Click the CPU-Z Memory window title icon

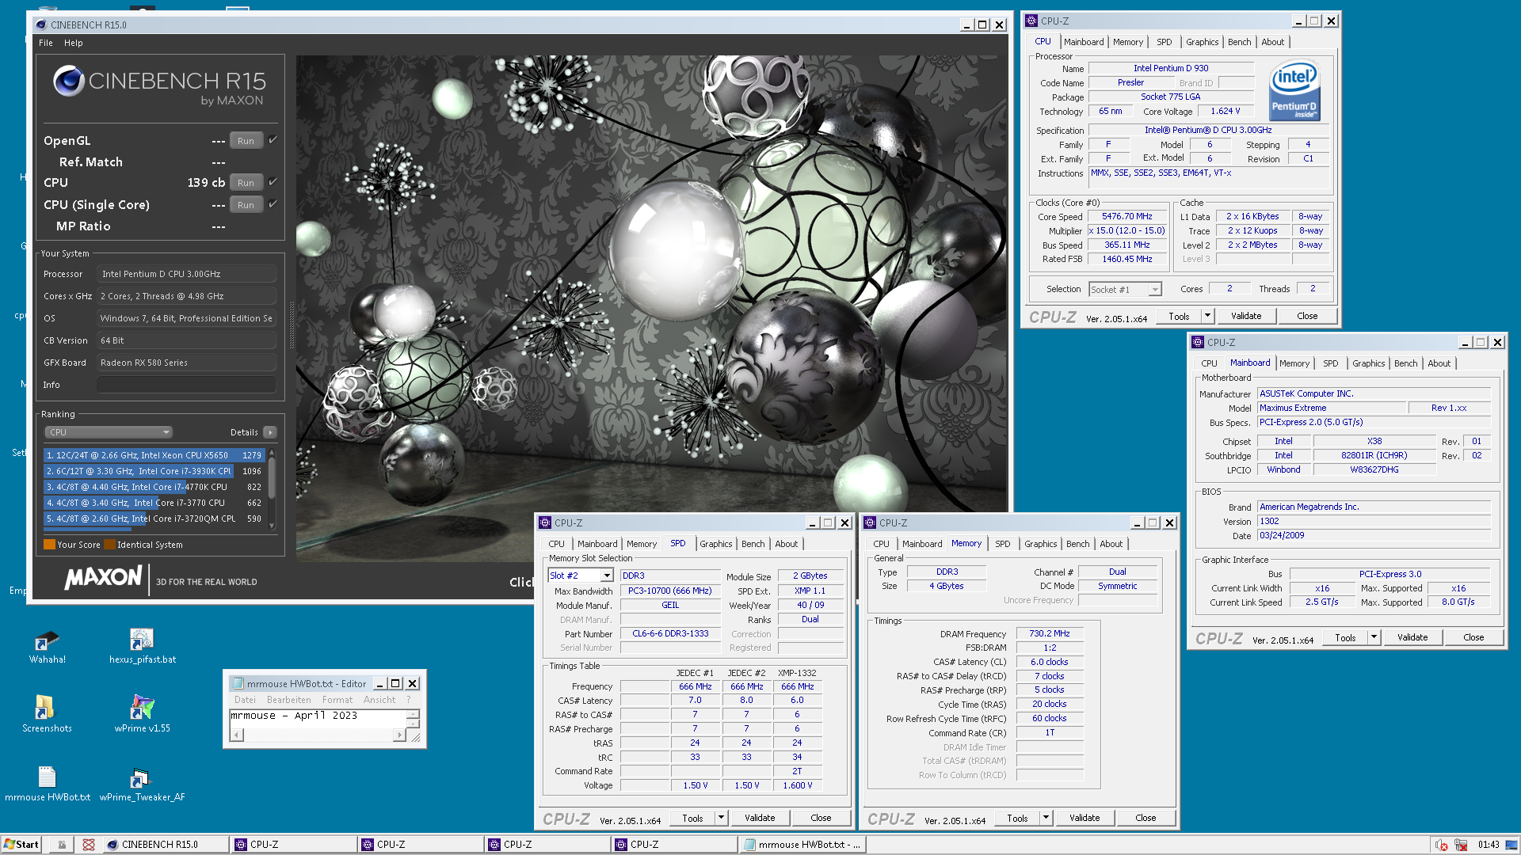pos(870,522)
